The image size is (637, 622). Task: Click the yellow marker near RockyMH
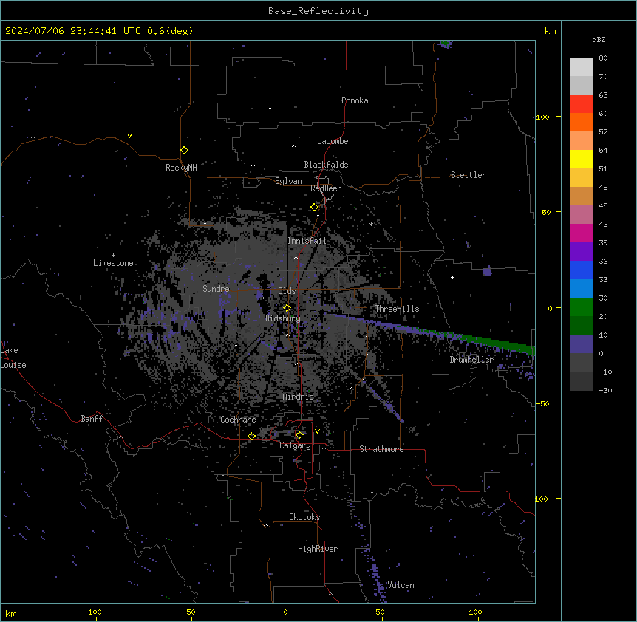point(185,151)
